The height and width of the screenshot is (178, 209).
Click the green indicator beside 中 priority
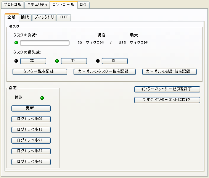[57, 61]
